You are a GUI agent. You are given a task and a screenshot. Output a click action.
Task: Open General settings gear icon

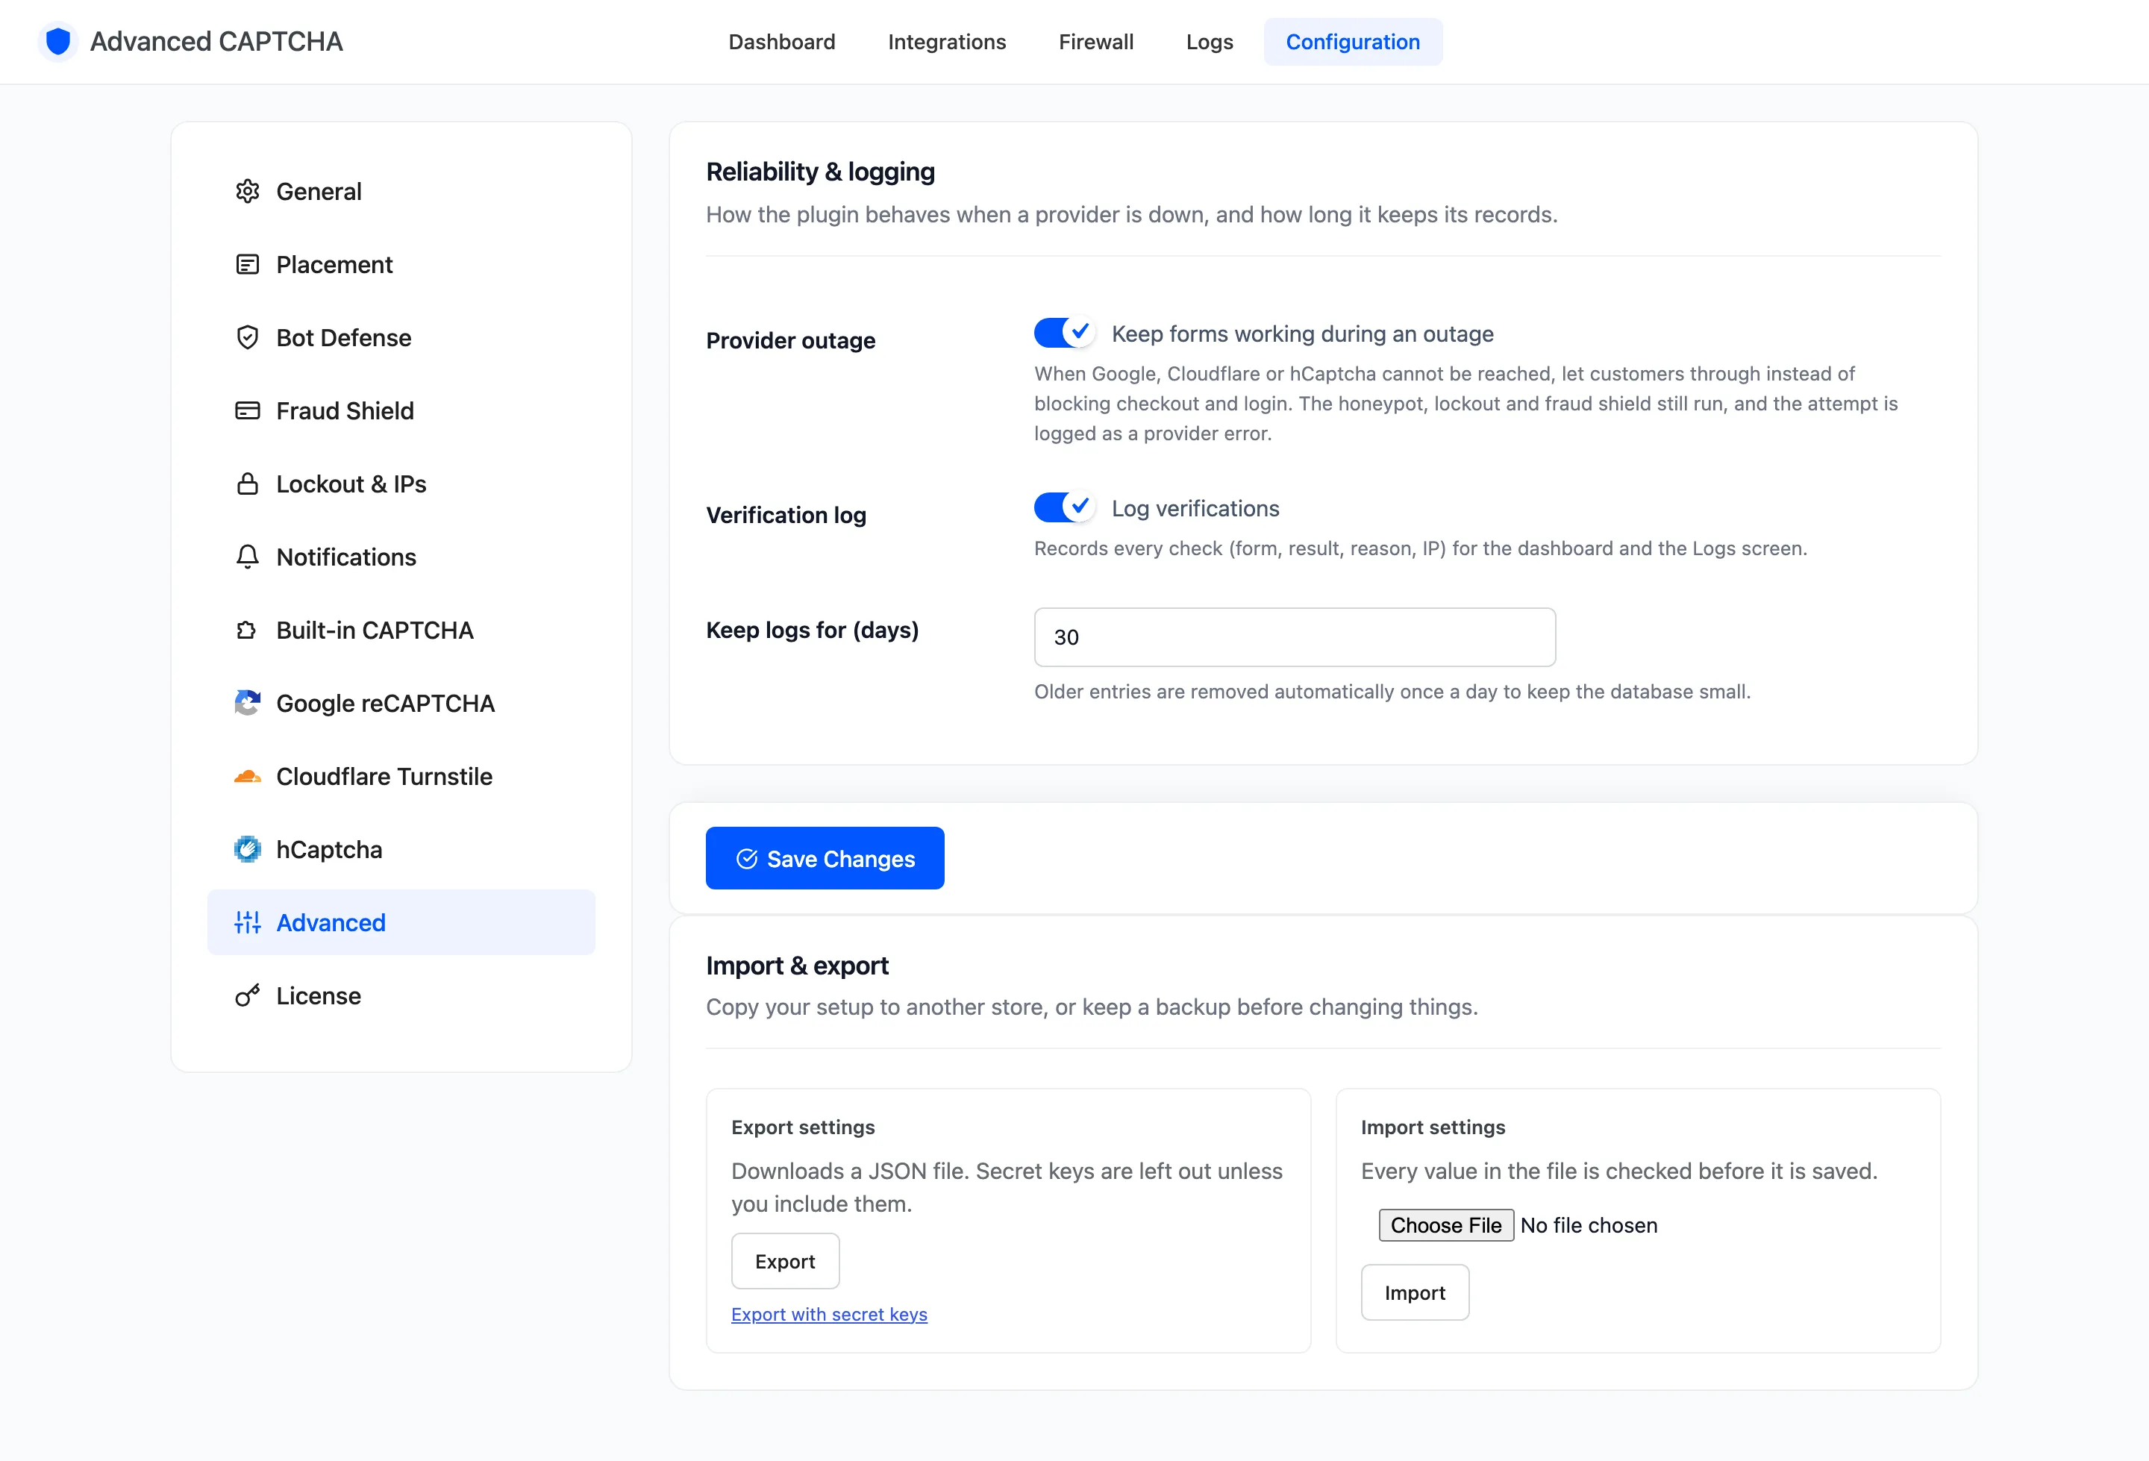pos(247,192)
